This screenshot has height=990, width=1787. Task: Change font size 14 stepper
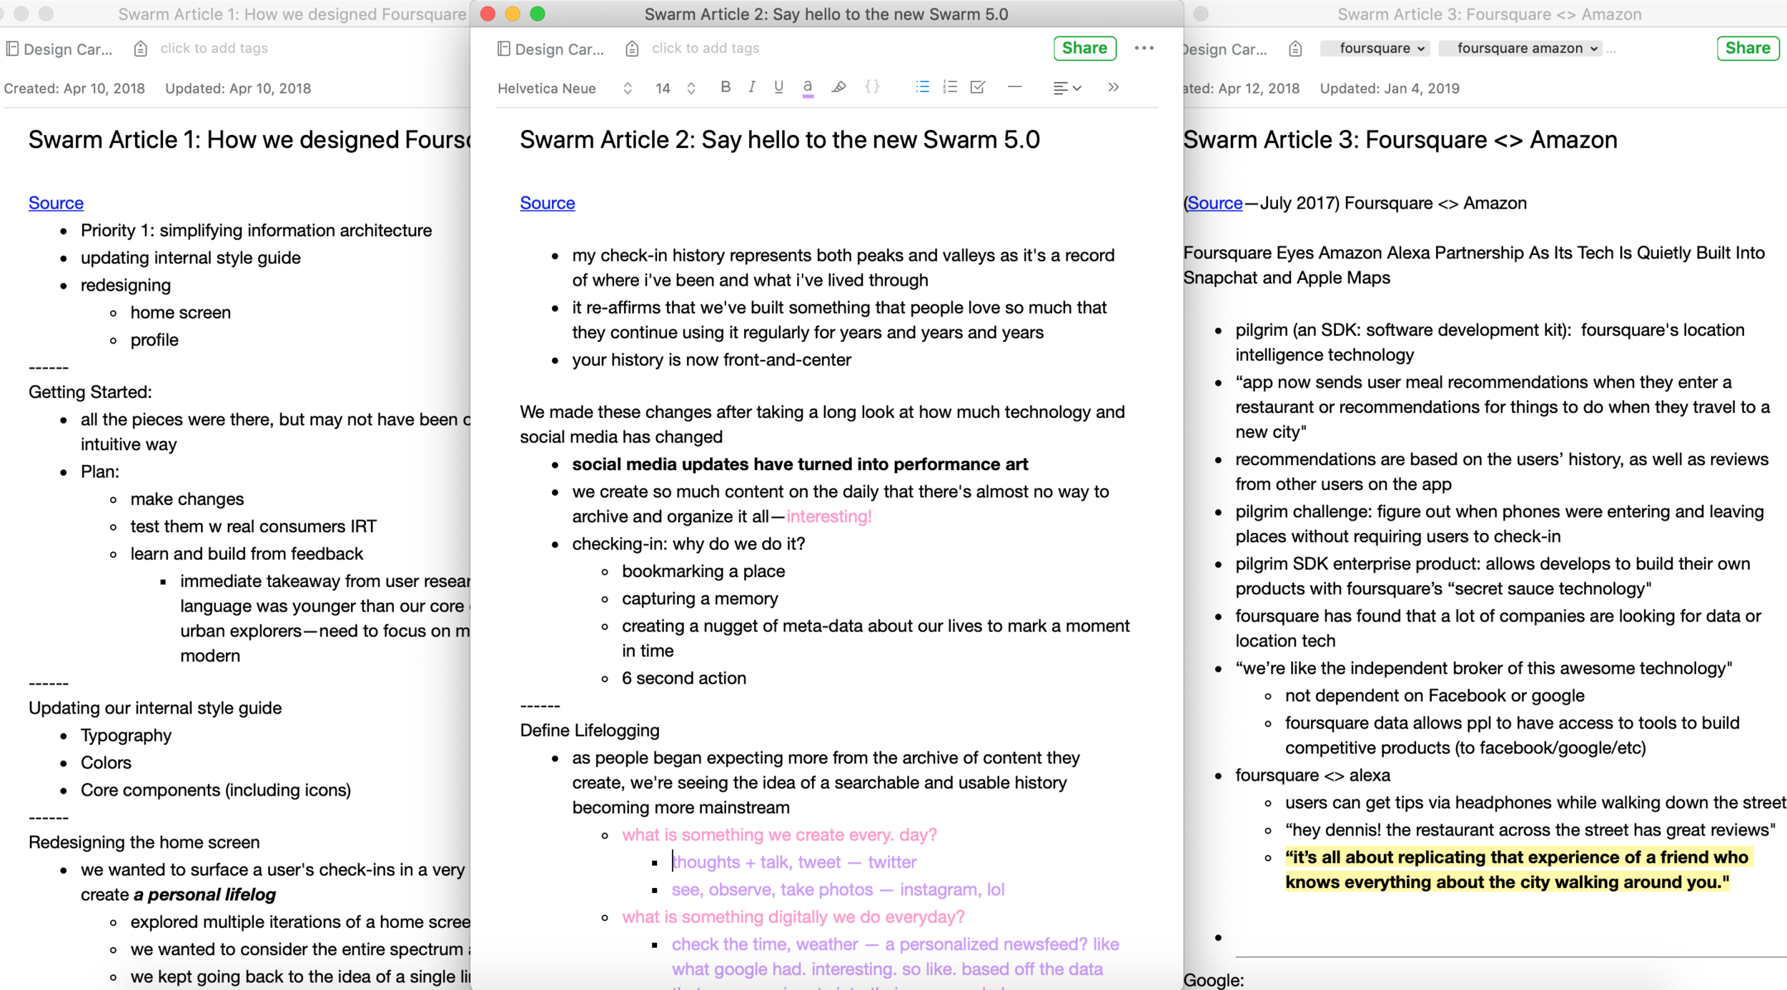pos(690,89)
